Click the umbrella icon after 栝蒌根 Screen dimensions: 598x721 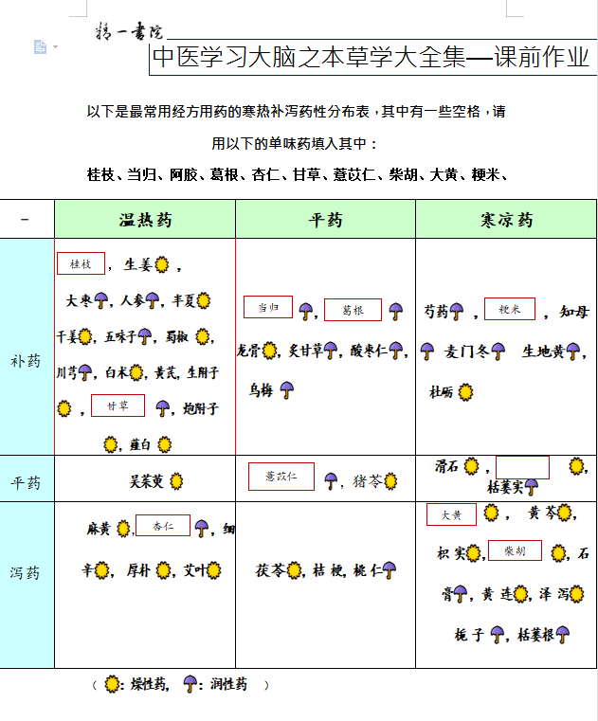(x=563, y=635)
